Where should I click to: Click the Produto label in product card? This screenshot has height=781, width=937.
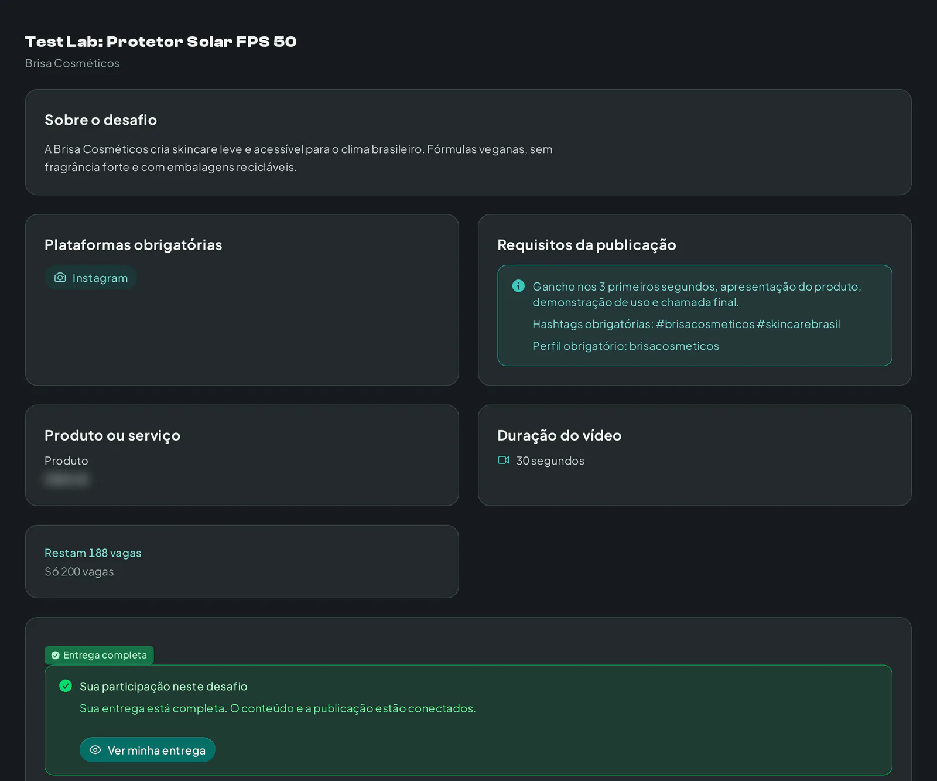click(x=66, y=461)
